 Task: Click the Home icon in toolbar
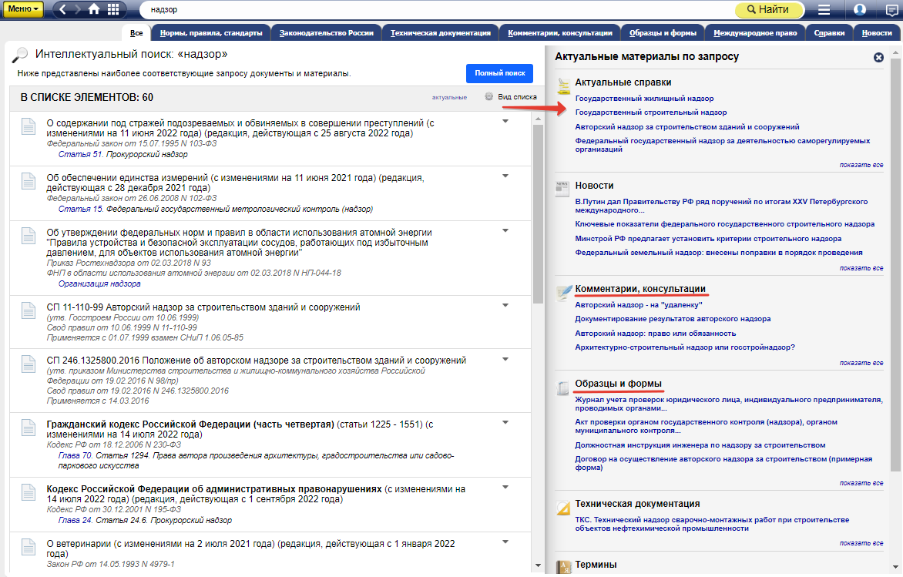coord(94,9)
